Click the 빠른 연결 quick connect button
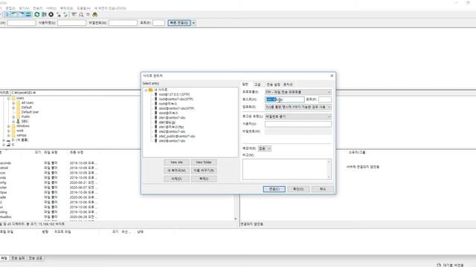The image size is (476, 267). click(179, 23)
